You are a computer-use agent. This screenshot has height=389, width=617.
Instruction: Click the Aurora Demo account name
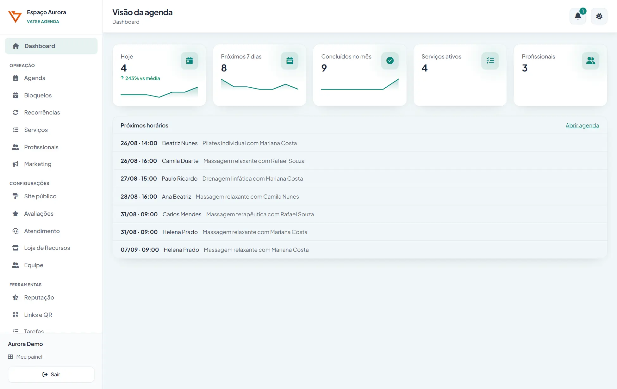(25, 344)
